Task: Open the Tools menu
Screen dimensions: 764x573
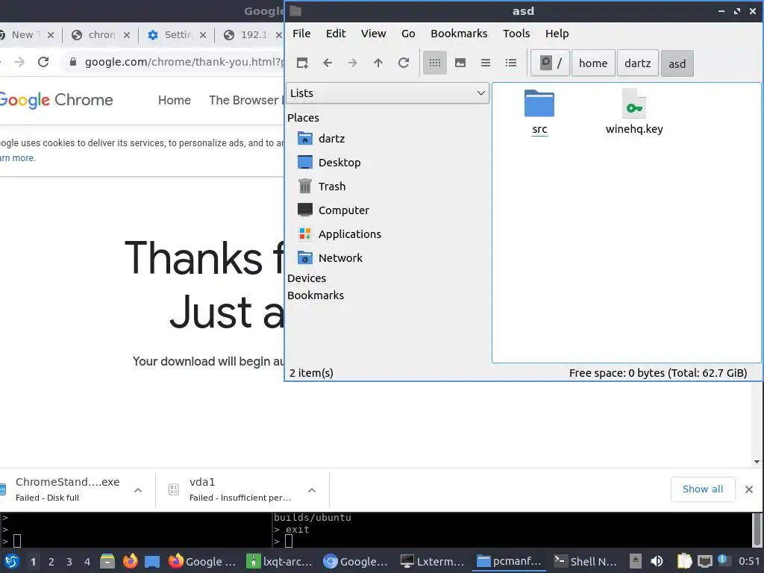Action: pyautogui.click(x=516, y=34)
